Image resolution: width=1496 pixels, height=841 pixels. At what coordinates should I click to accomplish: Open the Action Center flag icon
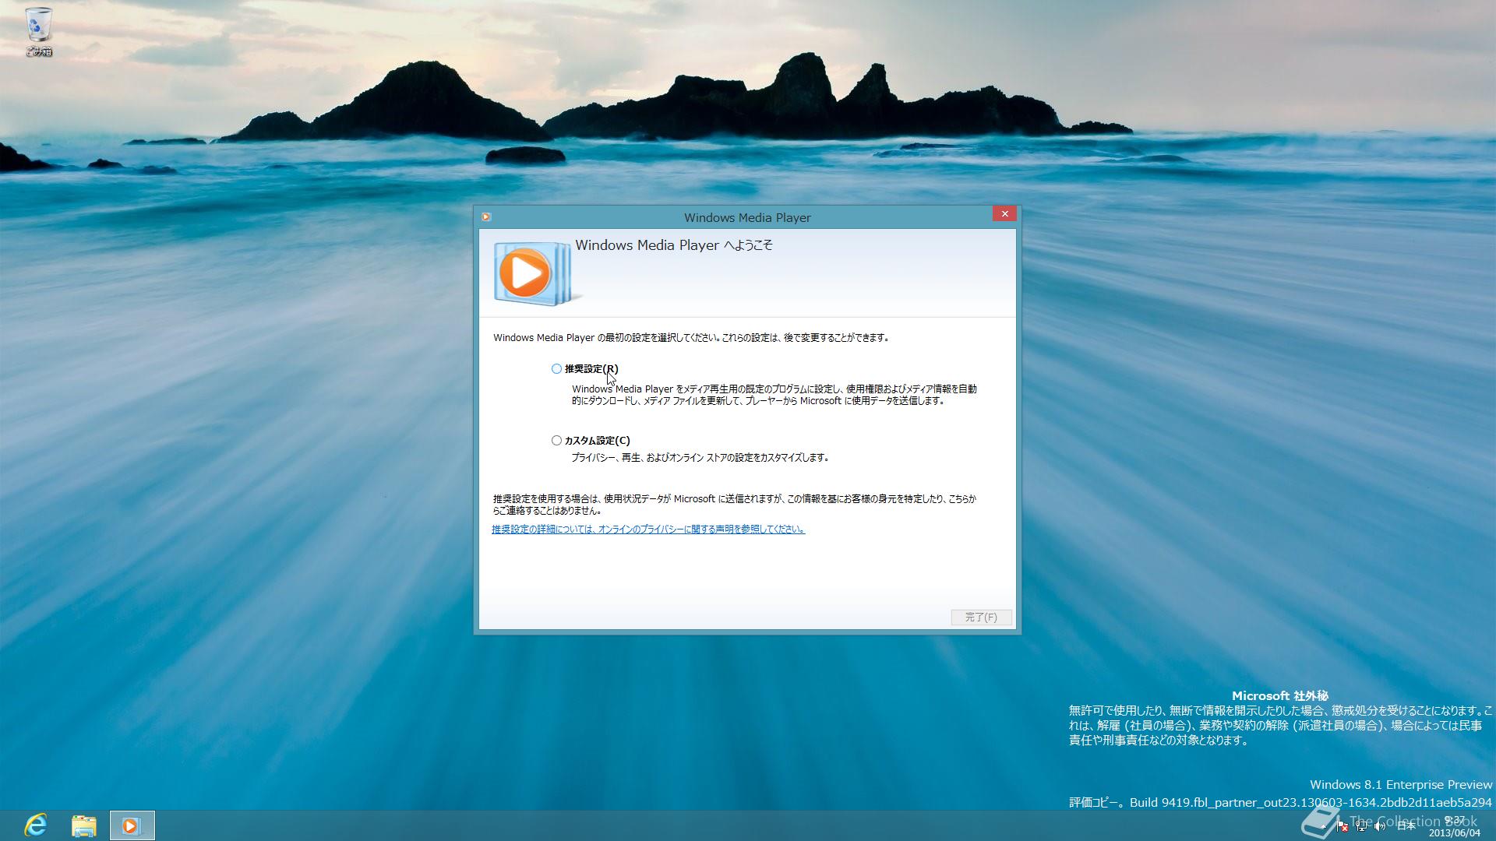tap(1343, 826)
